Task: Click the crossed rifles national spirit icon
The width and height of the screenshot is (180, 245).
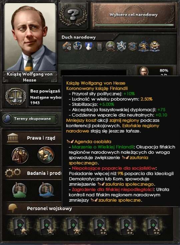Action: click(x=110, y=46)
